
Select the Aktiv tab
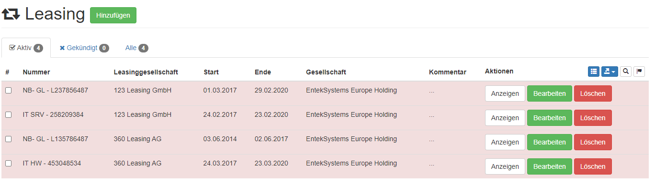coord(26,48)
